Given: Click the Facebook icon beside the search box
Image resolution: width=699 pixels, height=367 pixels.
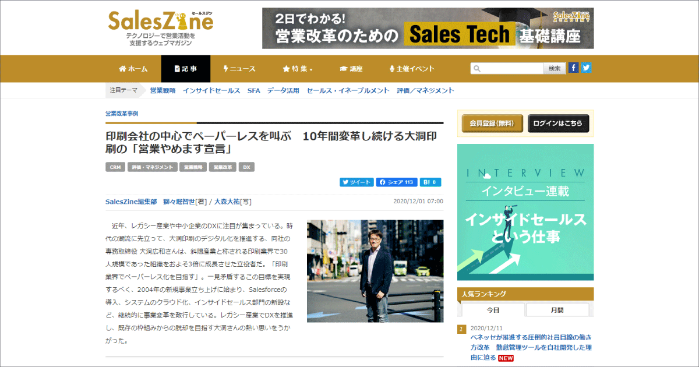Looking at the screenshot, I should (x=574, y=68).
